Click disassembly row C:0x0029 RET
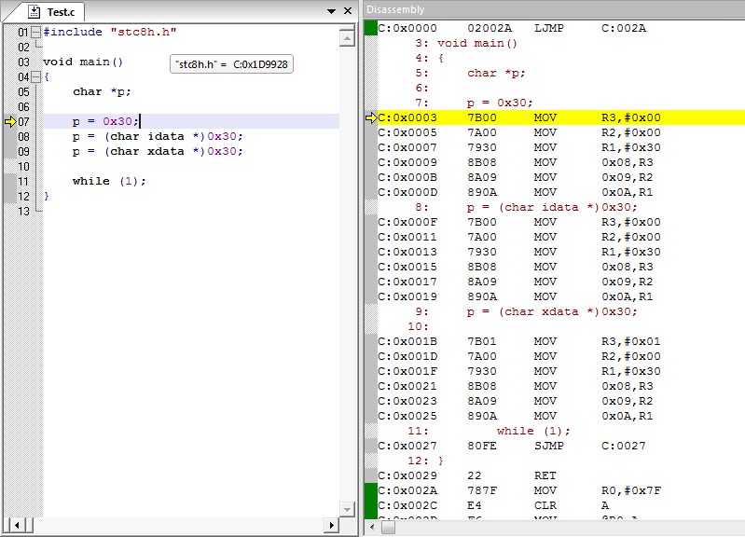The width and height of the screenshot is (745, 537). (x=560, y=475)
